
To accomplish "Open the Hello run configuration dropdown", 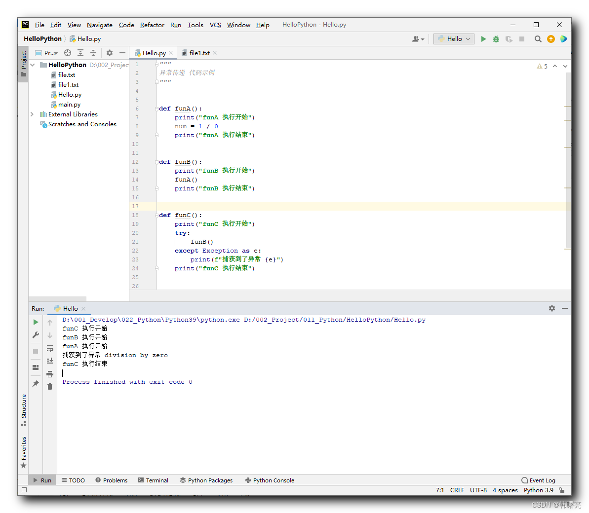I will [454, 39].
